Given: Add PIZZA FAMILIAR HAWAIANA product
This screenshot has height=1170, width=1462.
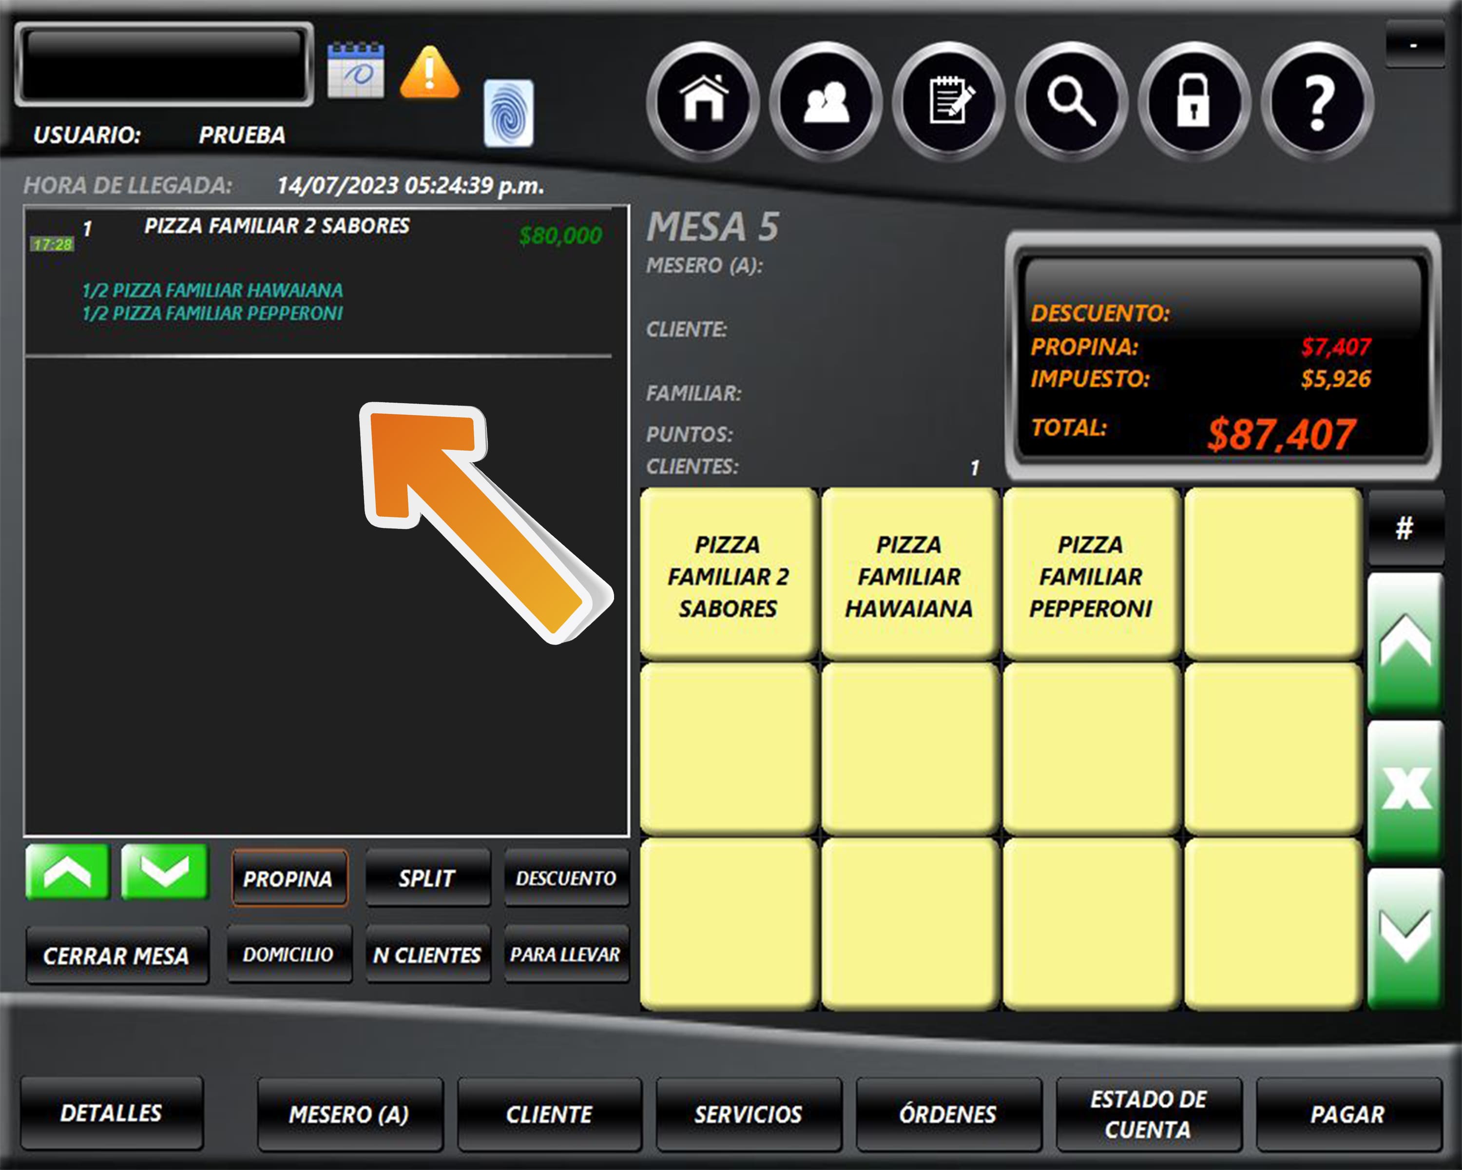Looking at the screenshot, I should pyautogui.click(x=909, y=576).
